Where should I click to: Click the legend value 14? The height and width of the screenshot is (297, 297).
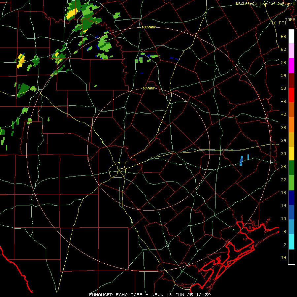coord(283,206)
